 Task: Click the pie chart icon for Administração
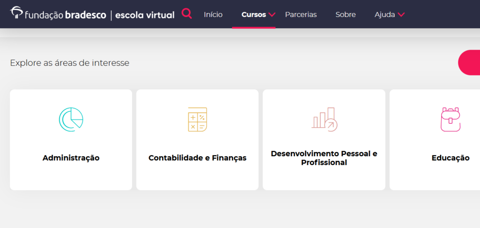pyautogui.click(x=71, y=120)
